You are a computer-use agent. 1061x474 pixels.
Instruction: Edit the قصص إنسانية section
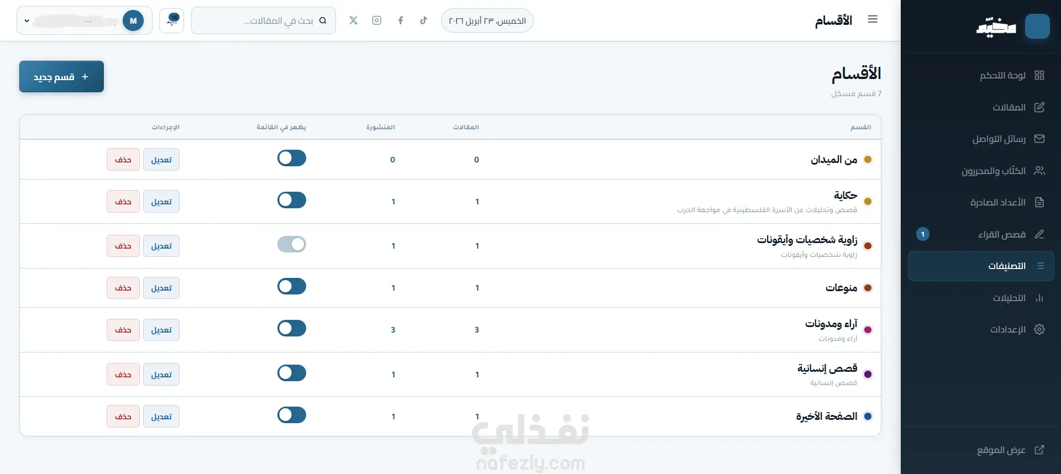coord(161,375)
